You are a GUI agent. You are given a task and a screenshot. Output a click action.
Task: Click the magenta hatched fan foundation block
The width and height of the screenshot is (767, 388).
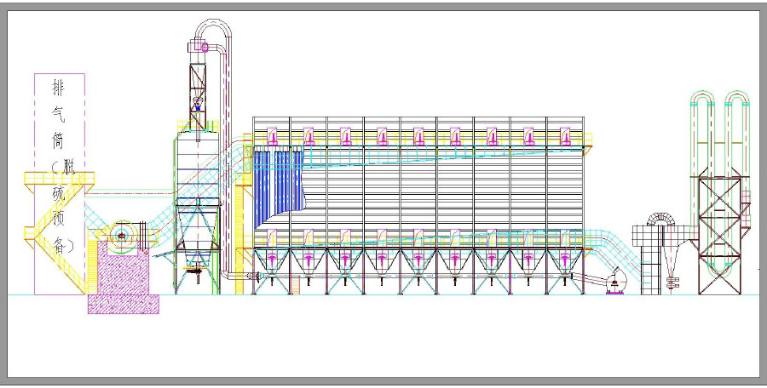tap(124, 276)
